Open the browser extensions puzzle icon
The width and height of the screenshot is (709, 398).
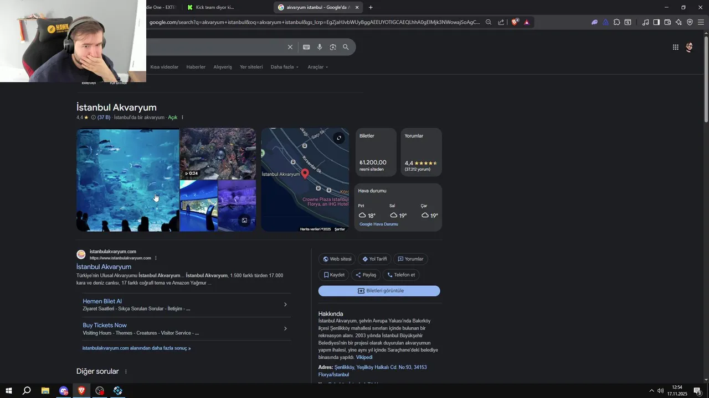click(x=616, y=22)
